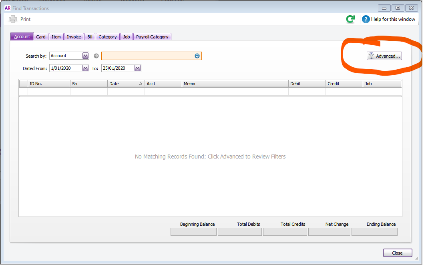Open the Payroll Category tab
This screenshot has width=424, height=265.
[x=152, y=36]
